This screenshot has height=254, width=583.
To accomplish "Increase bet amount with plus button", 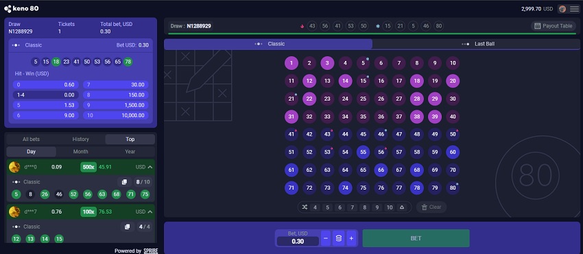I will 351,238.
